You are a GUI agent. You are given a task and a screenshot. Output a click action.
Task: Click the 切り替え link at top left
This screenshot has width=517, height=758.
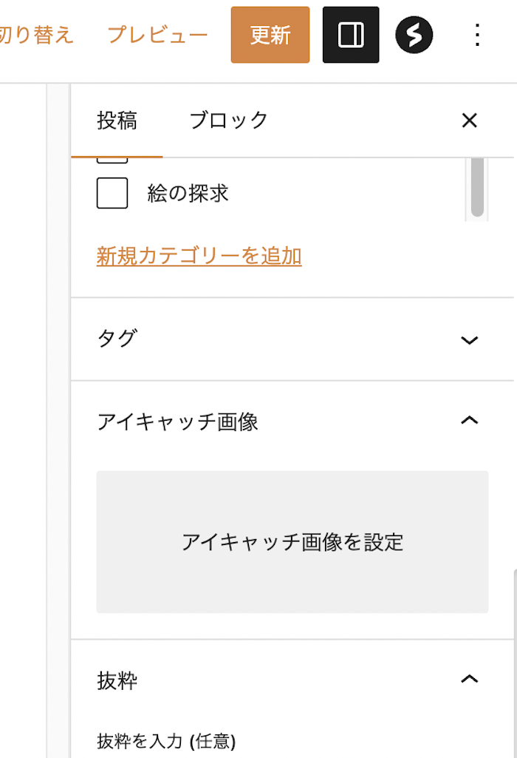[37, 35]
